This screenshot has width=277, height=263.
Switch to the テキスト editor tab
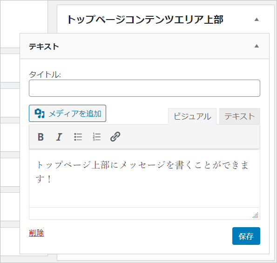pyautogui.click(x=240, y=116)
